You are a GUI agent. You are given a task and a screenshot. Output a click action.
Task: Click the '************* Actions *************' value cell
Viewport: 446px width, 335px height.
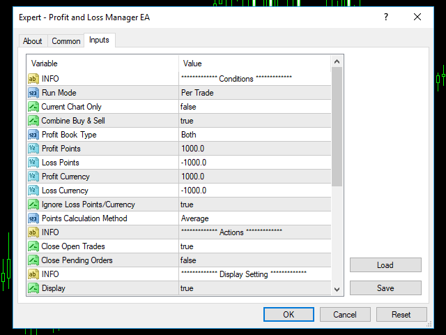click(255, 232)
